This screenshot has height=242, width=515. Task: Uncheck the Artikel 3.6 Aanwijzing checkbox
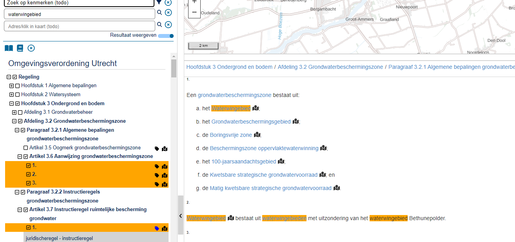click(25, 156)
